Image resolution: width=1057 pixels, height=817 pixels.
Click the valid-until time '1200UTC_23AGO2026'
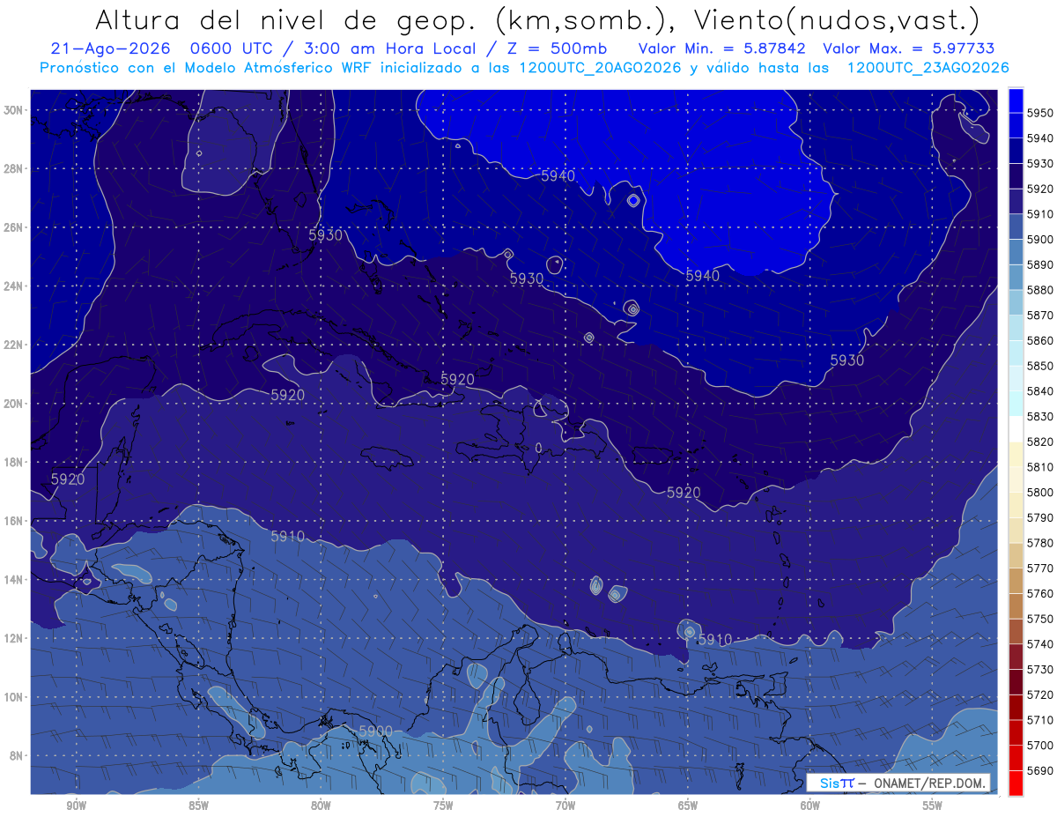(x=928, y=67)
